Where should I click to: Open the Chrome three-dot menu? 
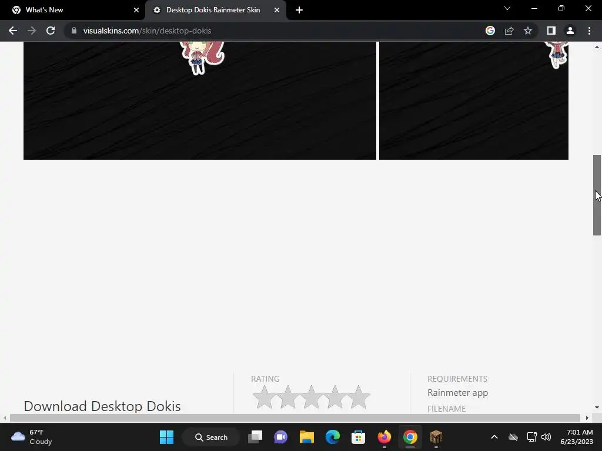(x=589, y=31)
